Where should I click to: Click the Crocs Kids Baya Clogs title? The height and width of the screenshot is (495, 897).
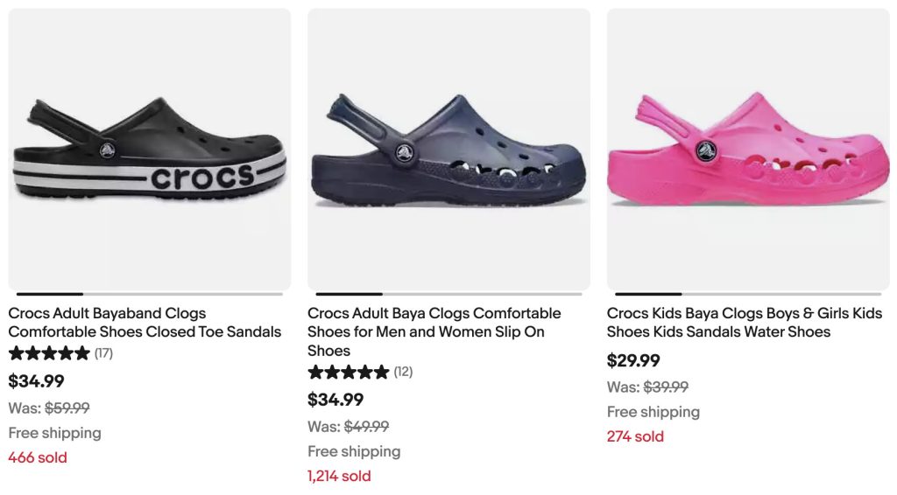click(744, 322)
